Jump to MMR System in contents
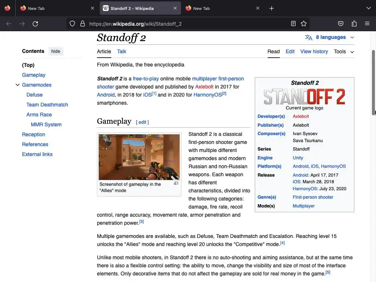376x282 pixels. 46,125
